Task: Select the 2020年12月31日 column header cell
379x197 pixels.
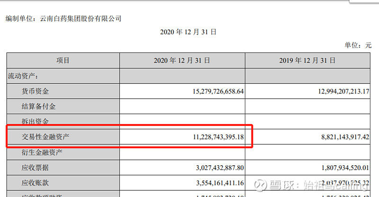Action: point(182,61)
